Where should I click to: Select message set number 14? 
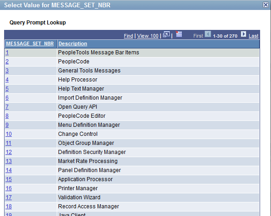point(9,170)
